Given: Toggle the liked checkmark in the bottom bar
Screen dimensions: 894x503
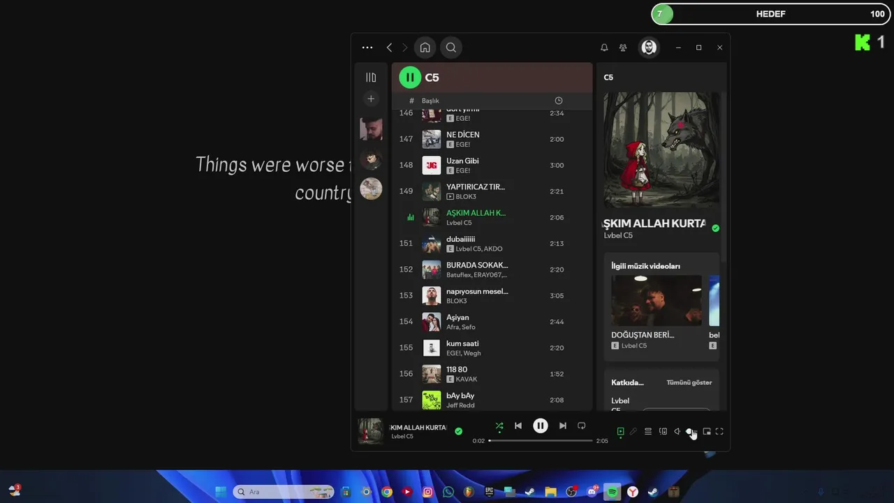Looking at the screenshot, I should click(x=458, y=431).
